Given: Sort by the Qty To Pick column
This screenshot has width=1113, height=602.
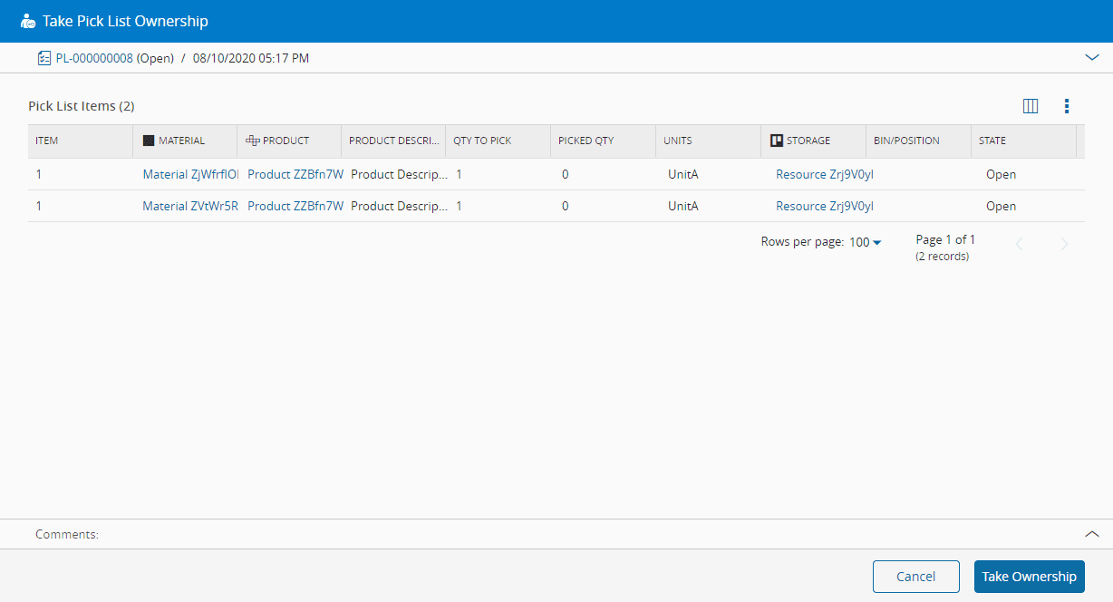Looking at the screenshot, I should pos(482,141).
